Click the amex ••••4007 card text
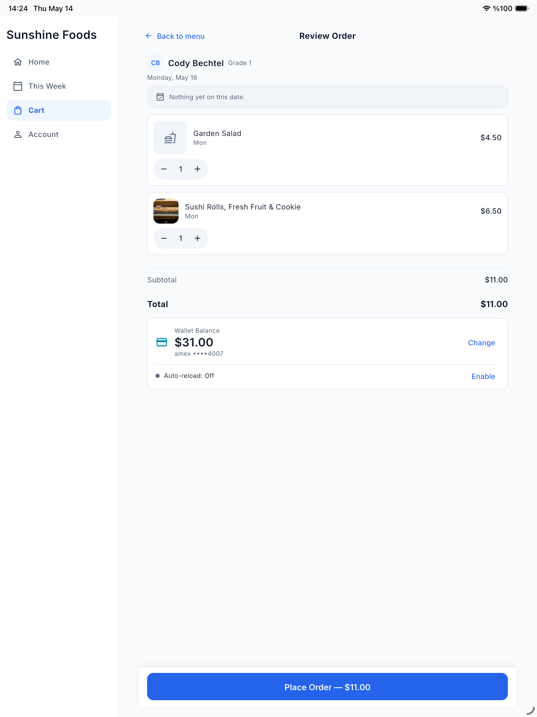This screenshot has width=537, height=717. [199, 354]
